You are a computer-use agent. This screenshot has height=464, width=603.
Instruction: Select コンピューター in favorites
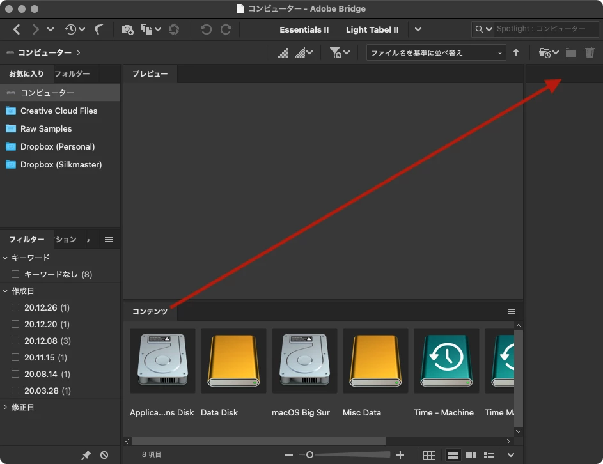pos(60,93)
